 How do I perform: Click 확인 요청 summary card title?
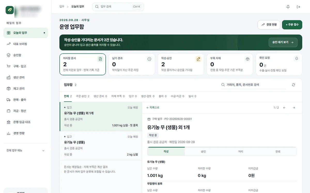click(x=265, y=58)
